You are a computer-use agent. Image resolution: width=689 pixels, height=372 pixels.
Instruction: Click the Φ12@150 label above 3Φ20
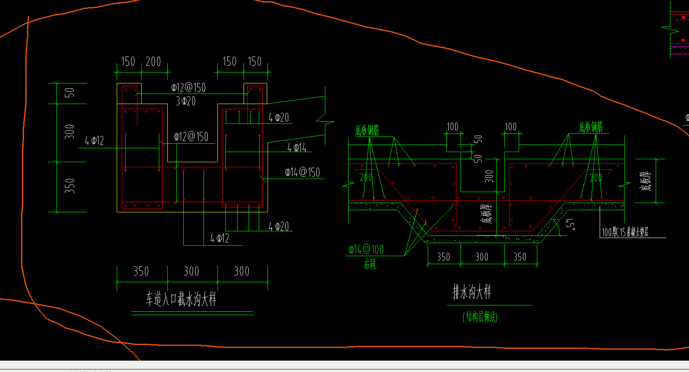click(x=188, y=88)
